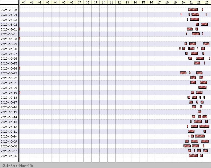This screenshot has width=211, height=168.
Task: Select the 2025-06-02 date row label
Action: [9, 25]
